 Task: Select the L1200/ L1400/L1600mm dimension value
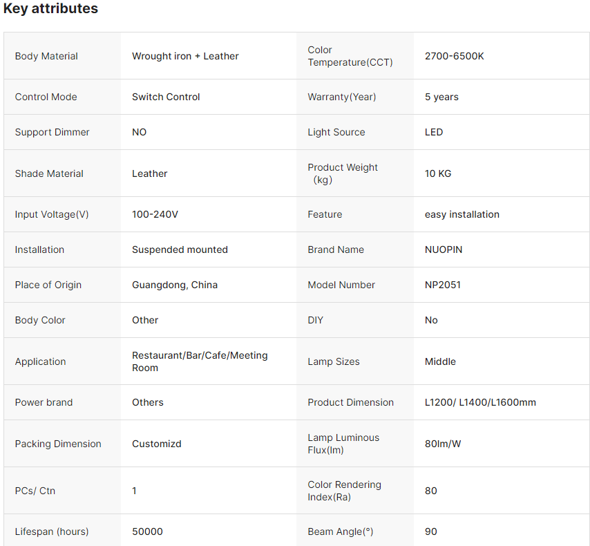point(480,402)
